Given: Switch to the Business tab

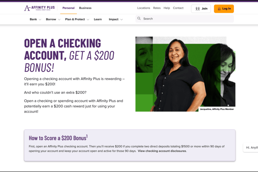Looking at the screenshot, I should coord(85,8).
